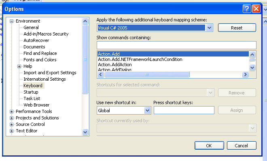
Task: Select the Help tree item
Action: 28,66
